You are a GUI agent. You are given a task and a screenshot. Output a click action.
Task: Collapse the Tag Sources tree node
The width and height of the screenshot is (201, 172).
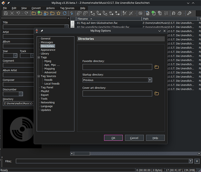click(x=39, y=76)
